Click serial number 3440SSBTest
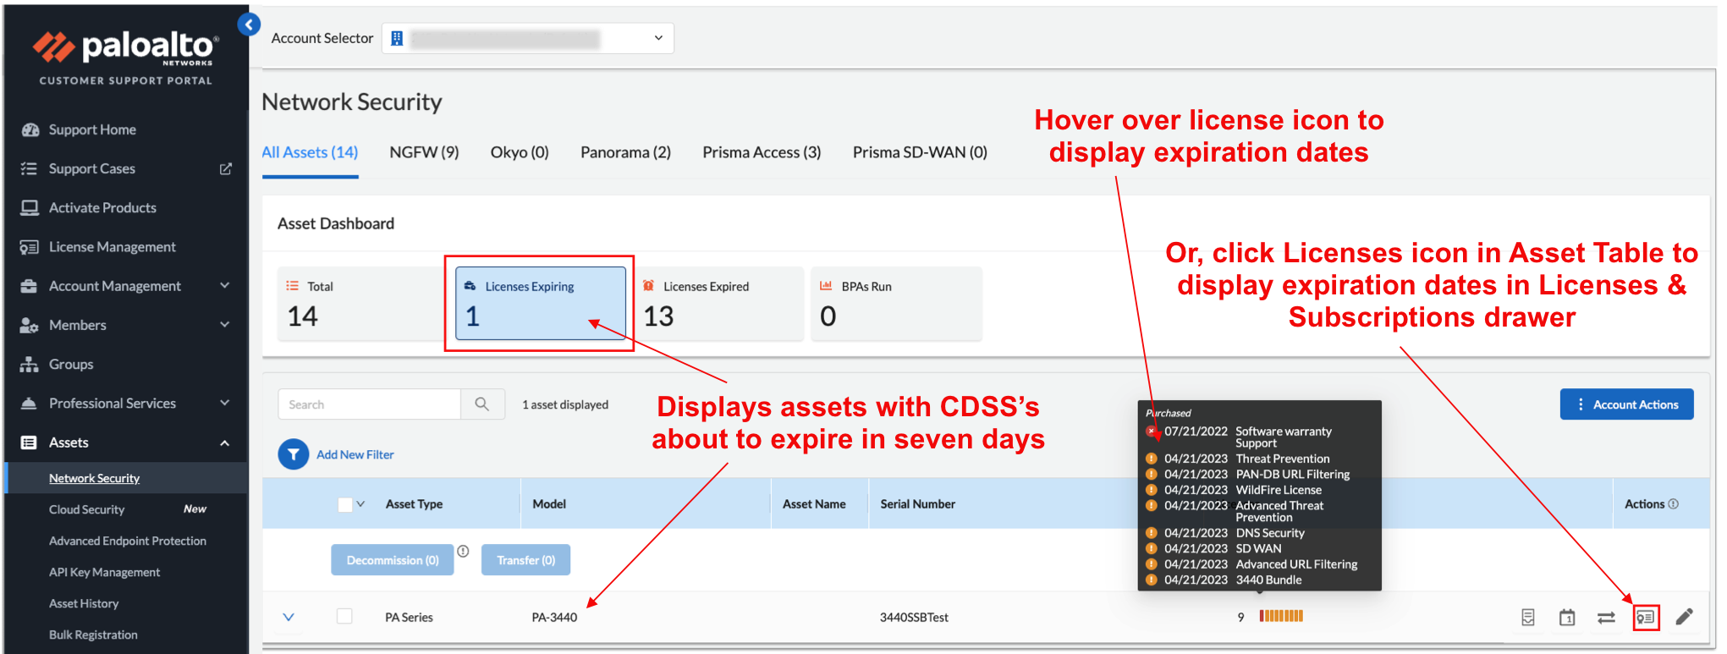The image size is (1727, 654). click(x=914, y=618)
